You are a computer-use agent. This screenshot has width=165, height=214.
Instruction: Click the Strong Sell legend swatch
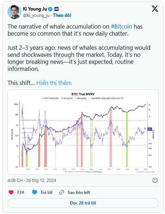pyautogui.click(x=62, y=98)
